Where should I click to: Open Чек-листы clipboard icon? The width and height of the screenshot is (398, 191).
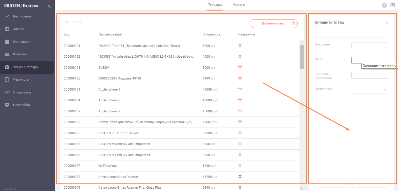coord(7,79)
